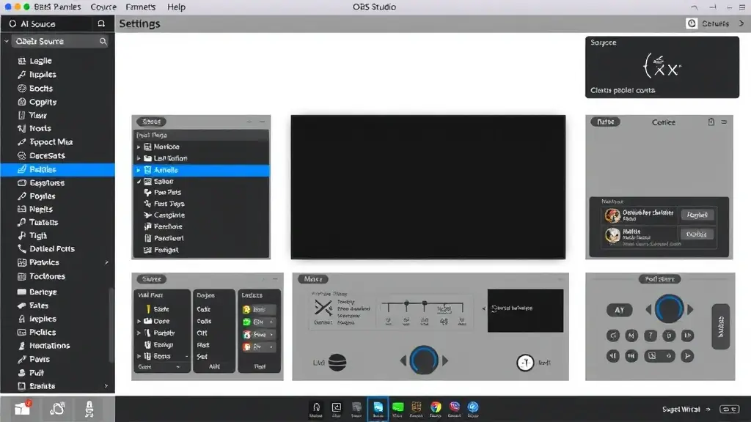Screen dimensions: 751x422
Task: Open the green chat app in the dock
Action: point(398,408)
